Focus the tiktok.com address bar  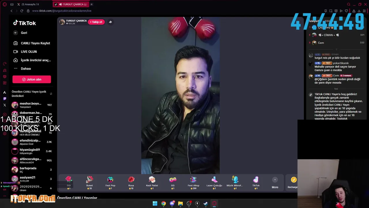pyautogui.click(x=62, y=11)
